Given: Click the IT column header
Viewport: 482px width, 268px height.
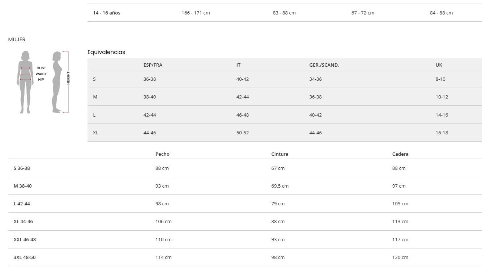Looking at the screenshot, I should click(238, 65).
